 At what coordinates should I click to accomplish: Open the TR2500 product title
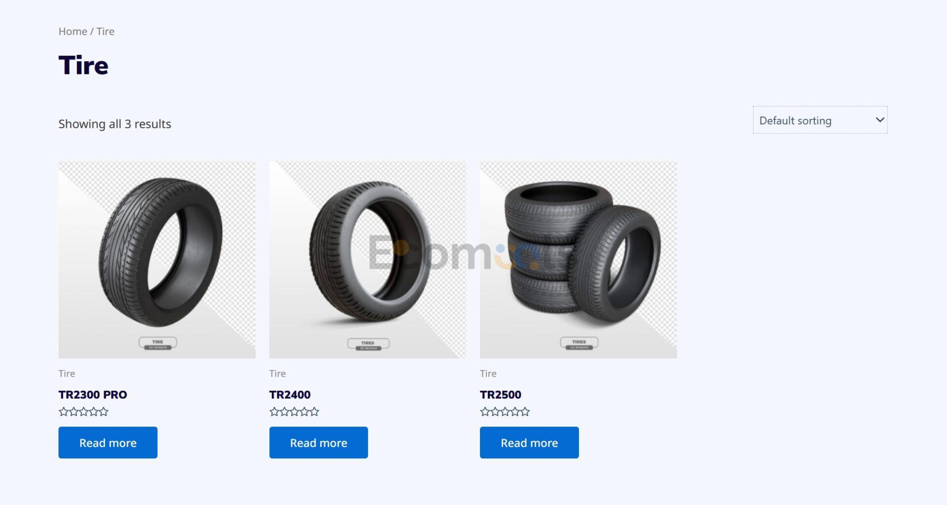501,395
